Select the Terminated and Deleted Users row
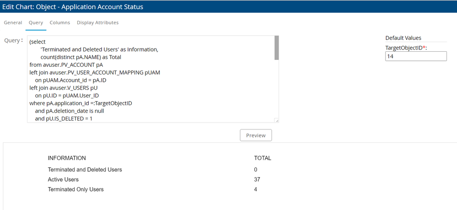This screenshot has width=457, height=210. [85, 170]
